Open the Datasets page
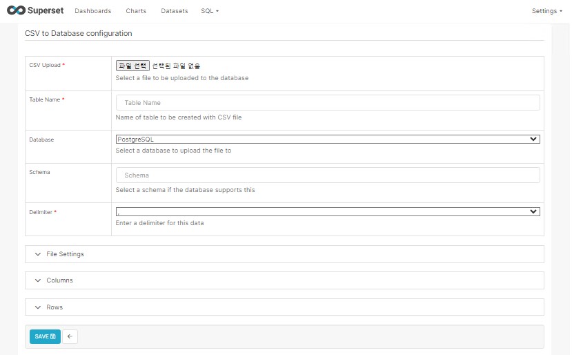The image size is (572, 355). click(x=174, y=11)
